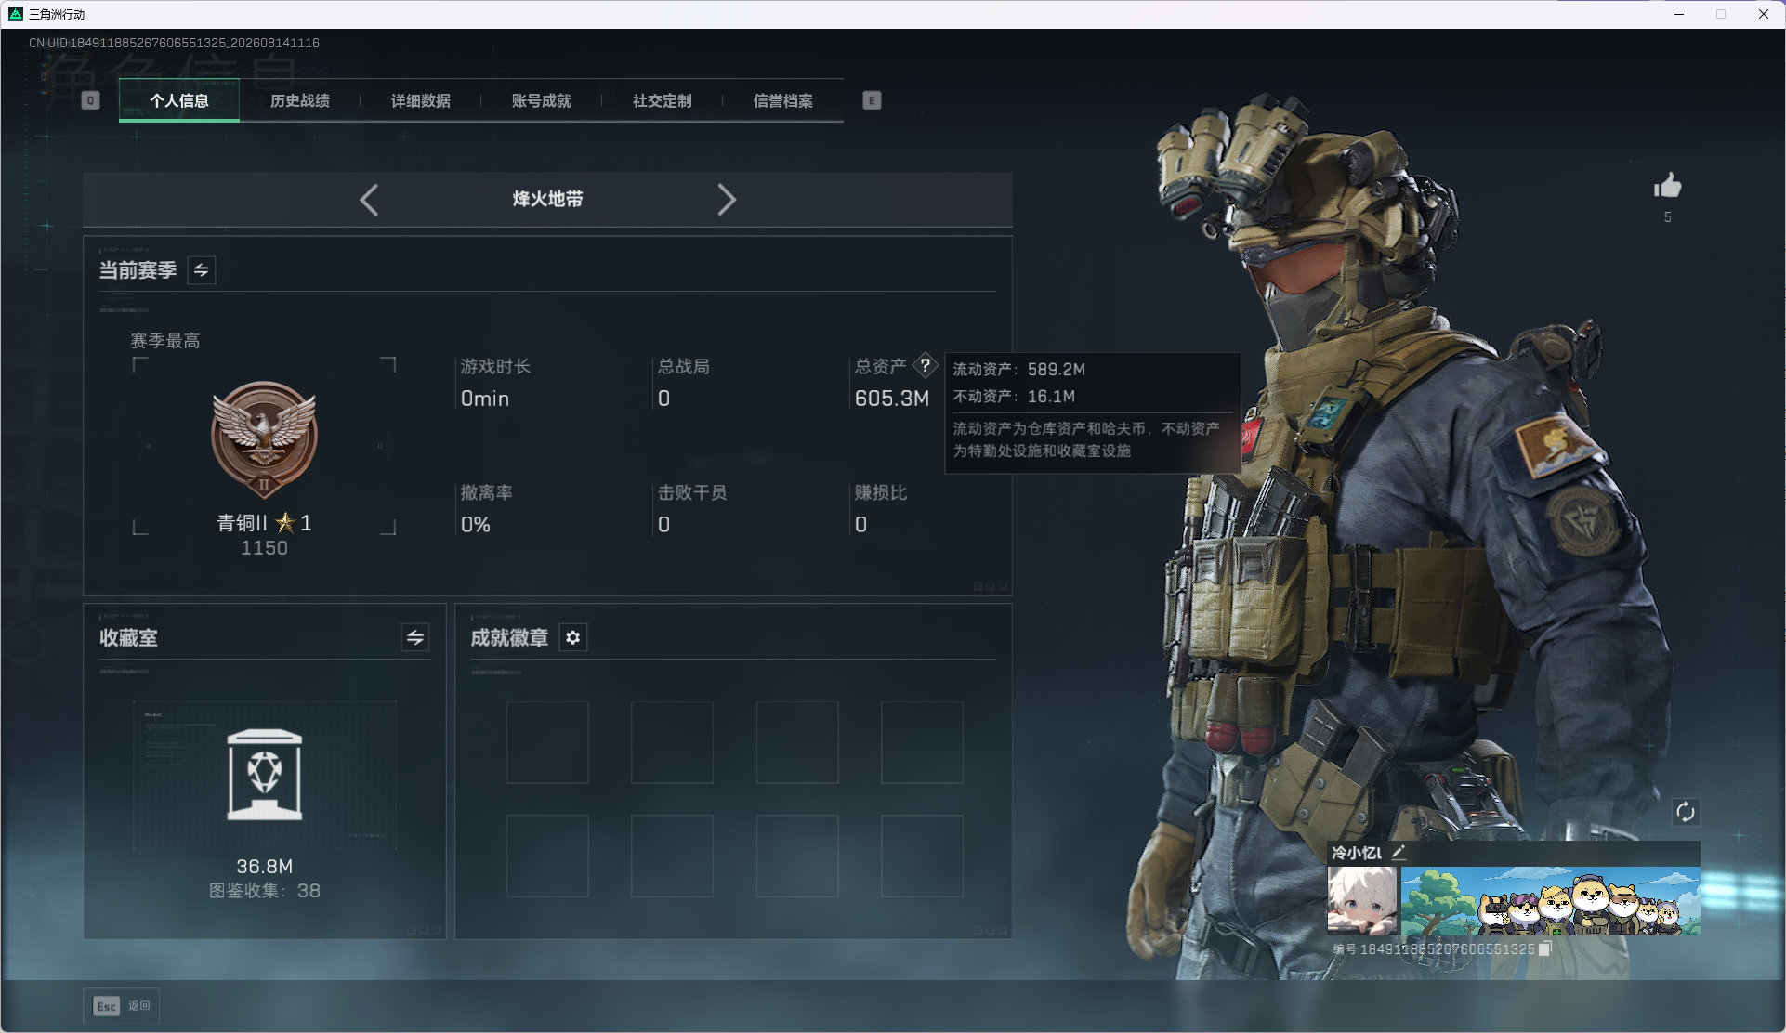Toggle the 收藏室 switch icon

415,637
